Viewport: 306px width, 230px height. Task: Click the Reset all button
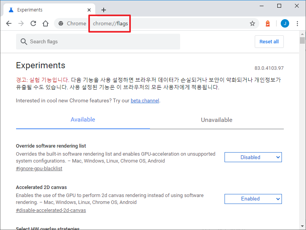[x=269, y=42]
